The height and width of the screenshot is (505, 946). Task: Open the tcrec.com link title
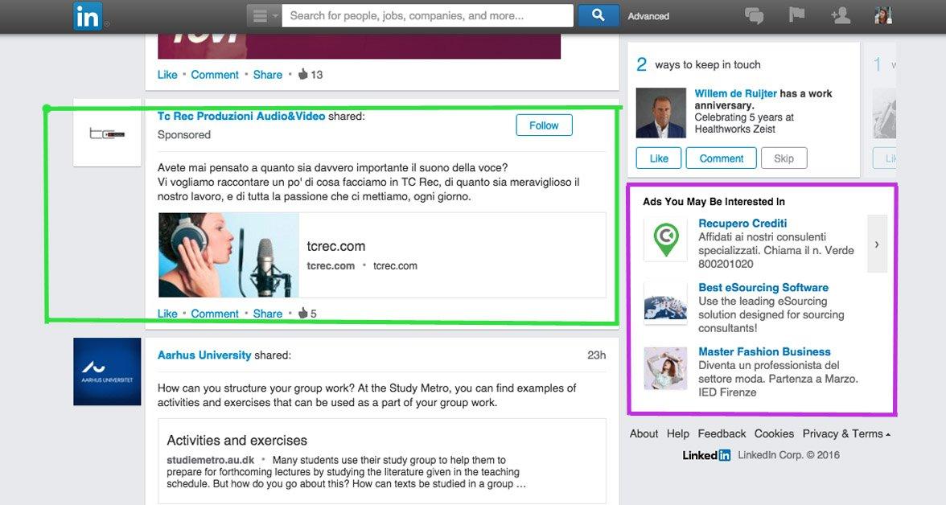[335, 246]
